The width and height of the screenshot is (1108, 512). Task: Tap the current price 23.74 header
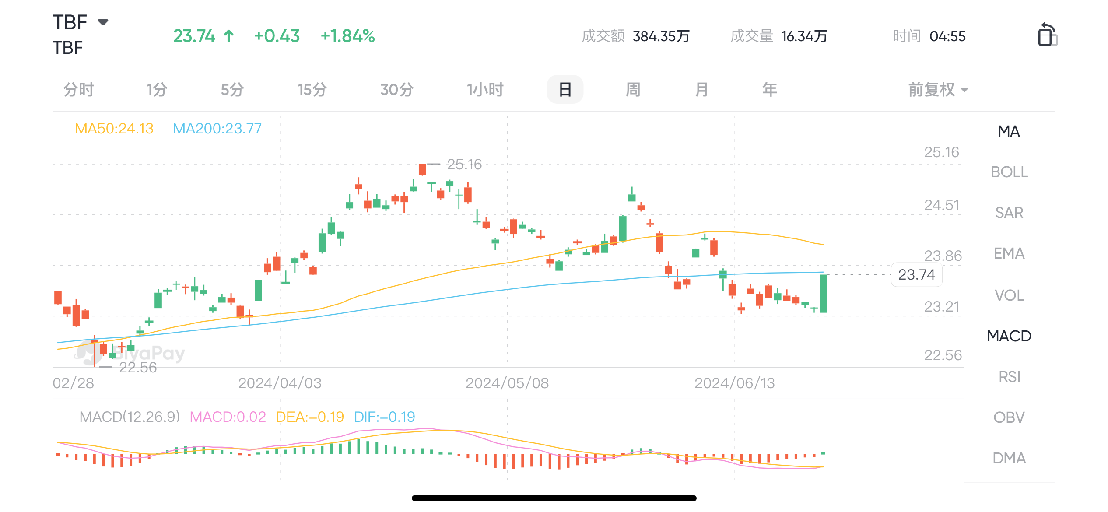pos(194,36)
